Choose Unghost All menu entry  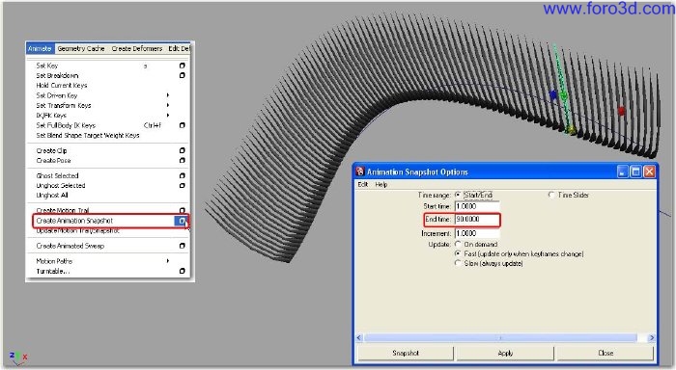(x=52, y=195)
